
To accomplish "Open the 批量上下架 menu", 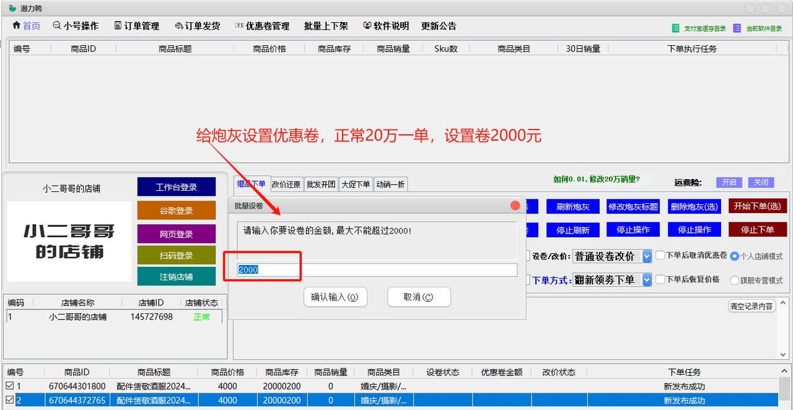I will pyautogui.click(x=326, y=26).
